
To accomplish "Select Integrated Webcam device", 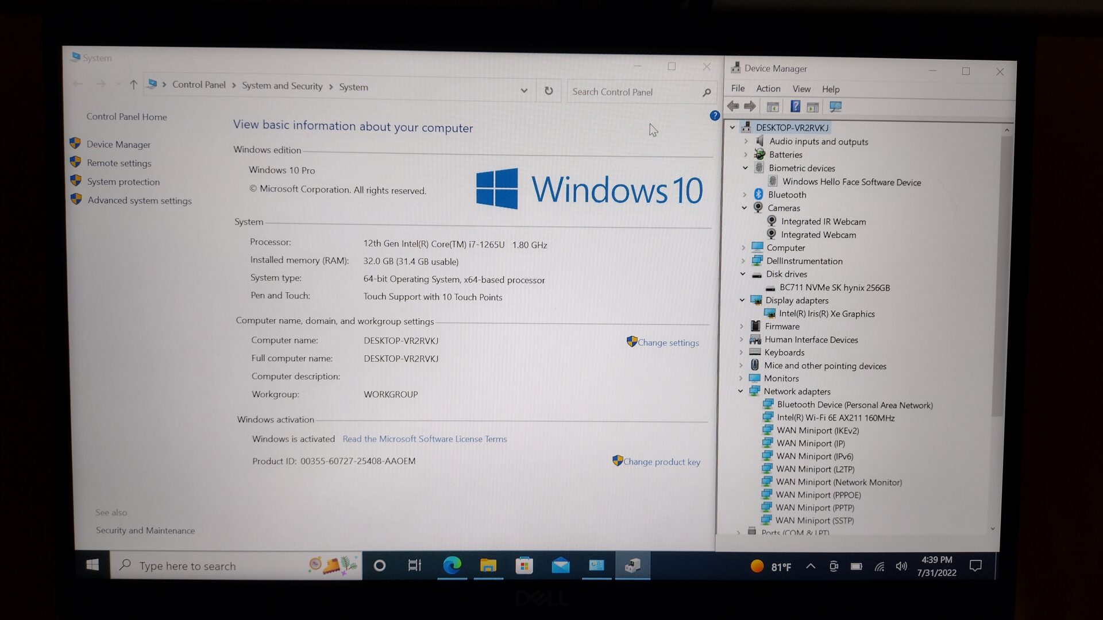I will (x=818, y=235).
